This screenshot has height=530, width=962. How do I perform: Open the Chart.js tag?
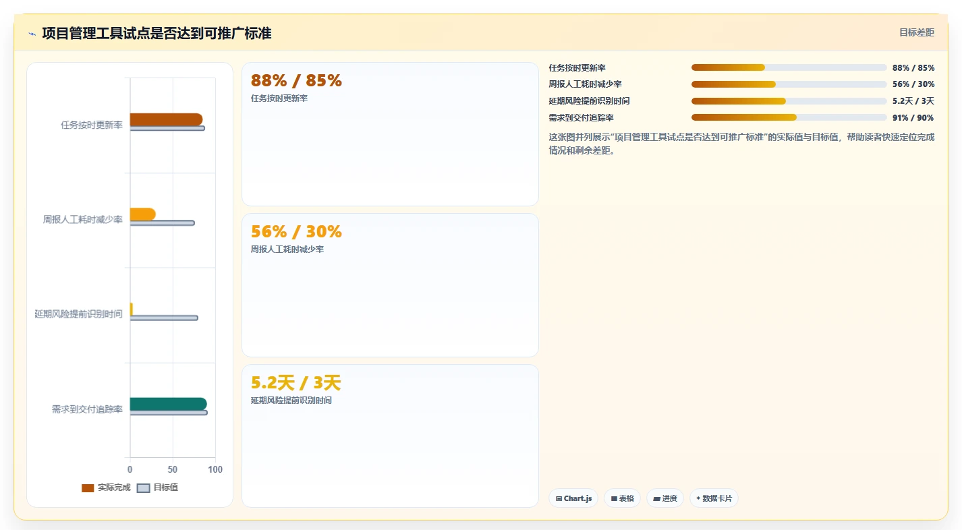click(573, 498)
